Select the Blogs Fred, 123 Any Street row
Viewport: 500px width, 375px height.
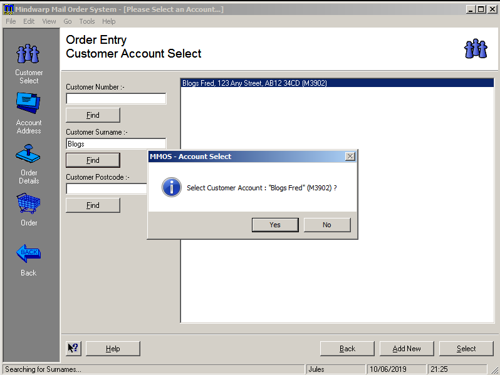pyautogui.click(x=337, y=83)
